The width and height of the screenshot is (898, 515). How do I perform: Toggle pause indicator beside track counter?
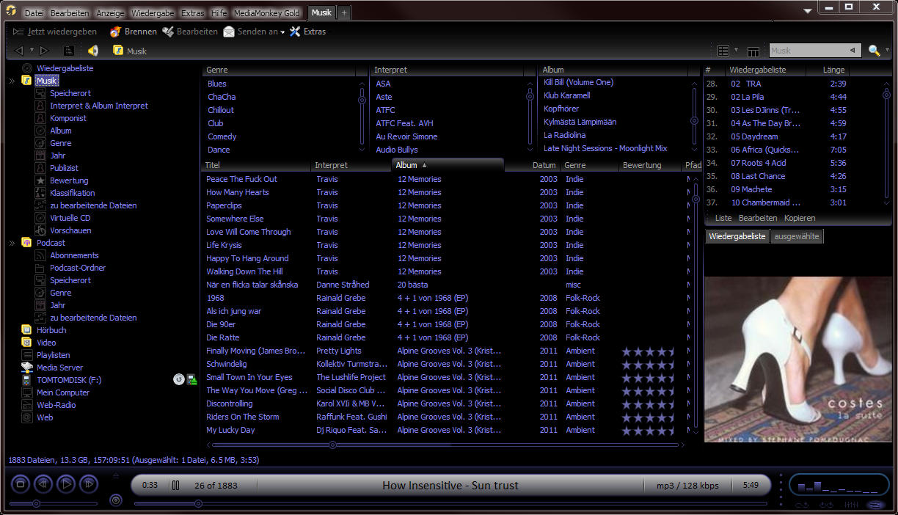[x=176, y=485]
